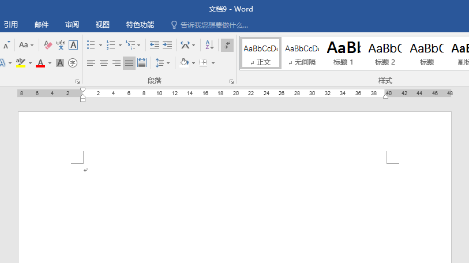
Task: Click the Line Spacing icon
Action: tap(159, 63)
